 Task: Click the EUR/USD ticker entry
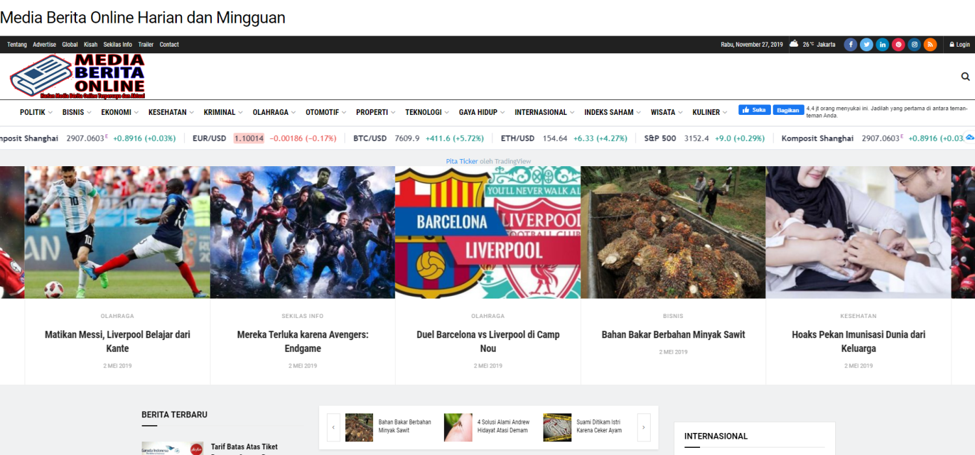click(x=265, y=138)
